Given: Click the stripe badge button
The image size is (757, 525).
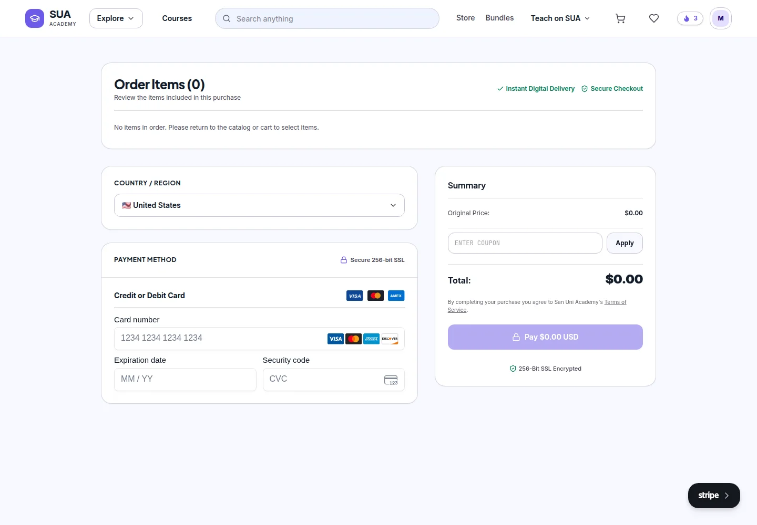Looking at the screenshot, I should [x=714, y=496].
